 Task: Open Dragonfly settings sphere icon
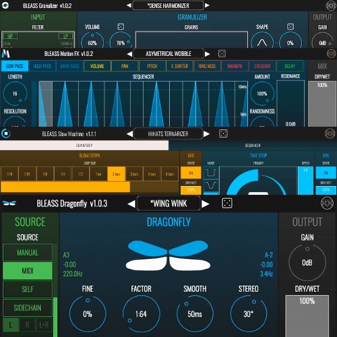[327, 203]
